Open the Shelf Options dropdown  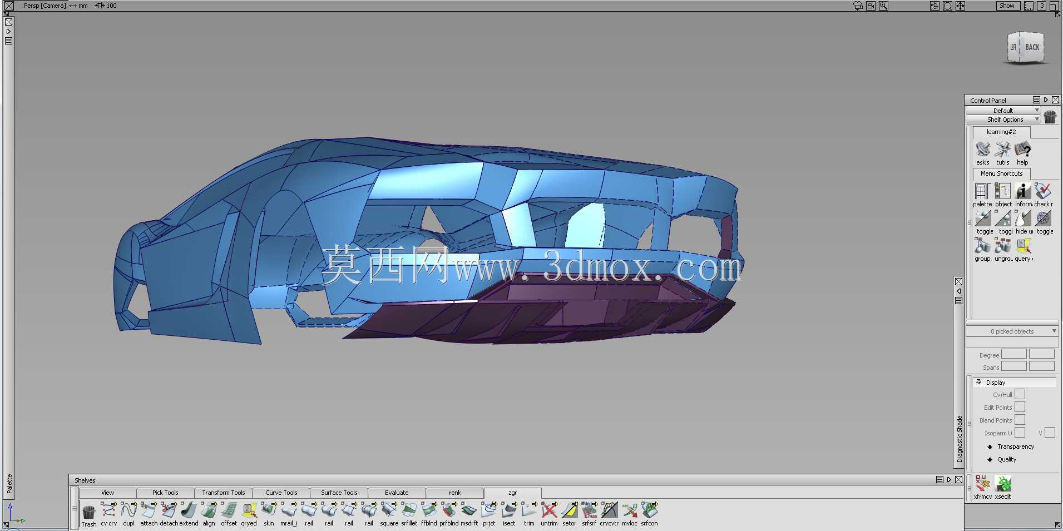pyautogui.click(x=1003, y=120)
